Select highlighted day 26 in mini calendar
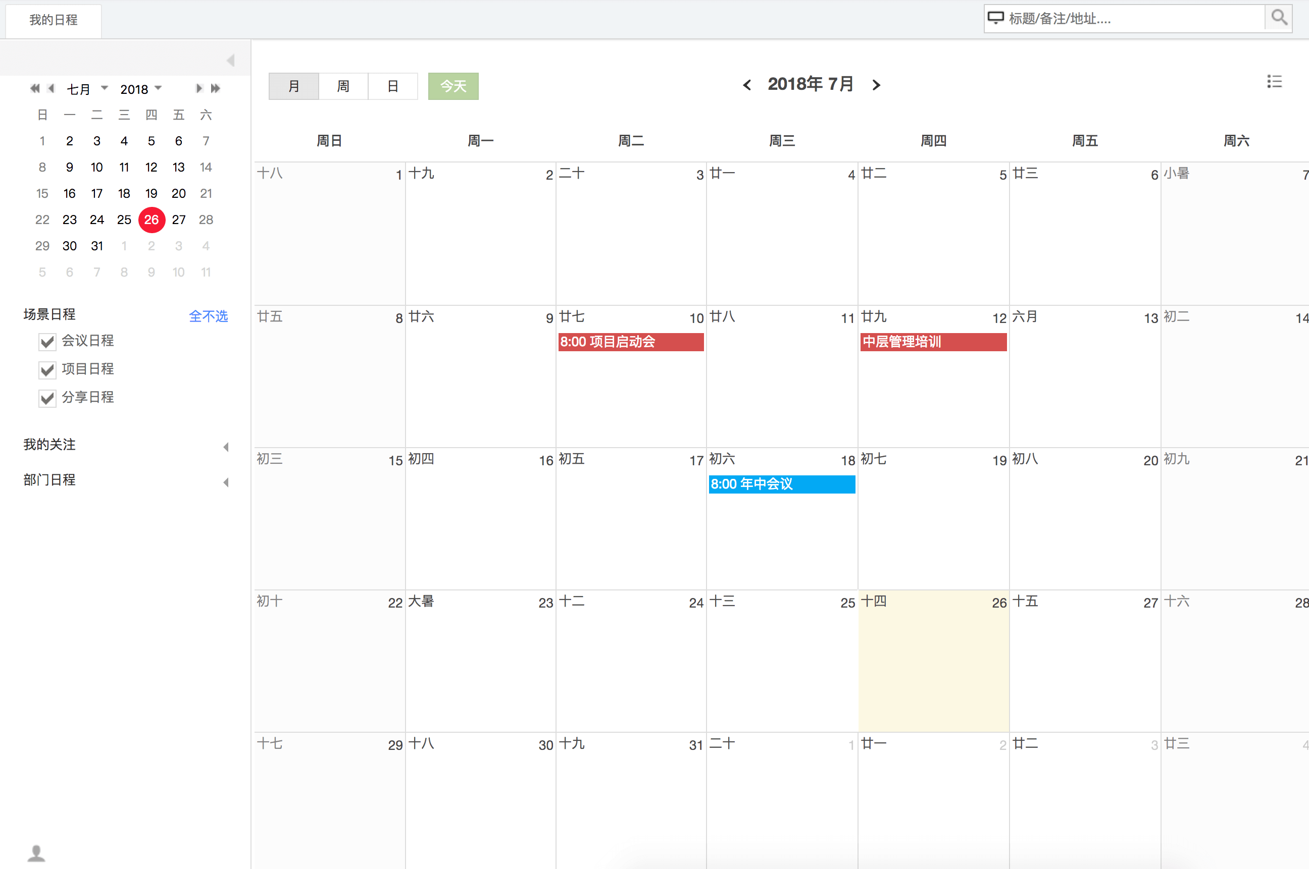The height and width of the screenshot is (869, 1309). (x=152, y=220)
